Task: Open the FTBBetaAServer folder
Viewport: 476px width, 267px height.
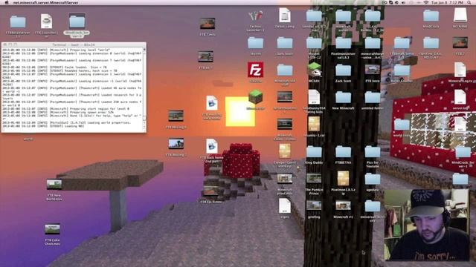Action: pyautogui.click(x=18, y=22)
